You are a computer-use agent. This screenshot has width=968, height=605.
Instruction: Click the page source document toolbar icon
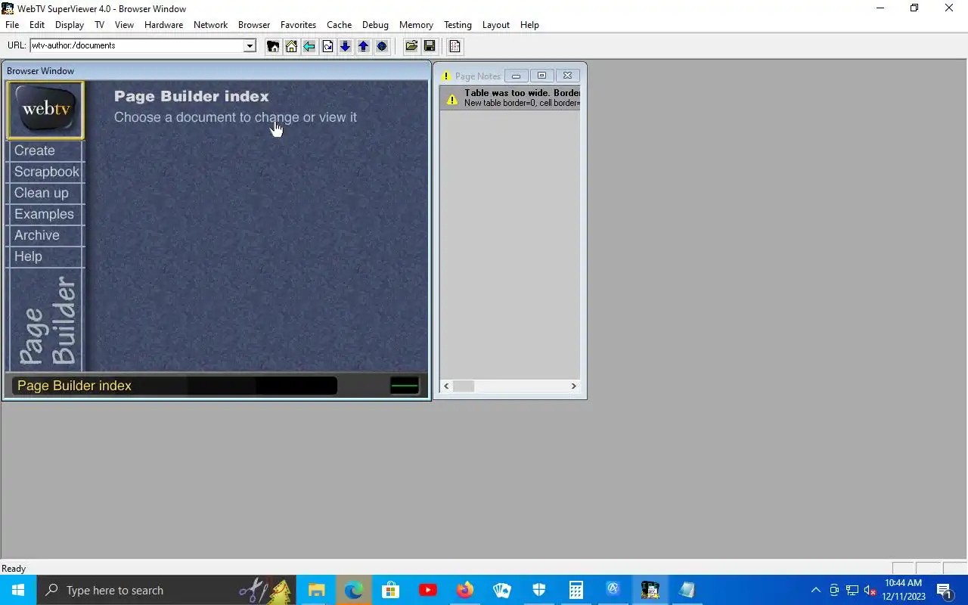click(455, 46)
